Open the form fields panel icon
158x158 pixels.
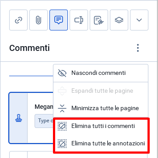pyautogui.click(x=79, y=20)
